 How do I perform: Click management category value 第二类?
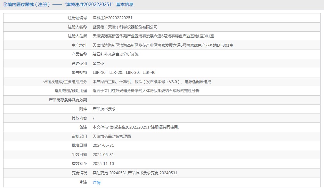(x=98, y=64)
